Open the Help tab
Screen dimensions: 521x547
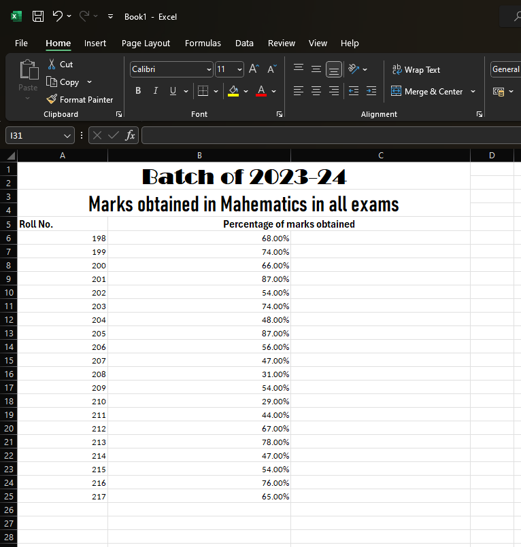click(350, 43)
